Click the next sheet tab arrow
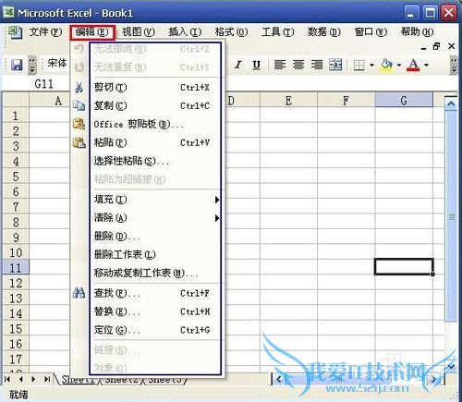 tap(33, 379)
